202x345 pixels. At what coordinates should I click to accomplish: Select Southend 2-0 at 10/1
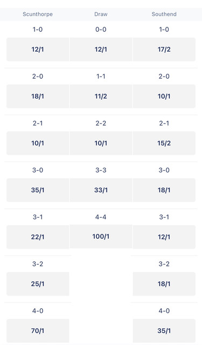click(x=164, y=96)
